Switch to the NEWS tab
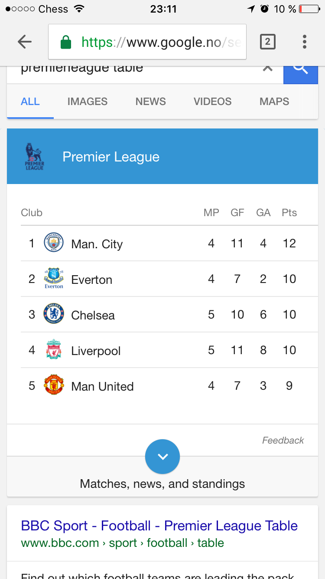Screen dimensions: 325x579 click(151, 102)
